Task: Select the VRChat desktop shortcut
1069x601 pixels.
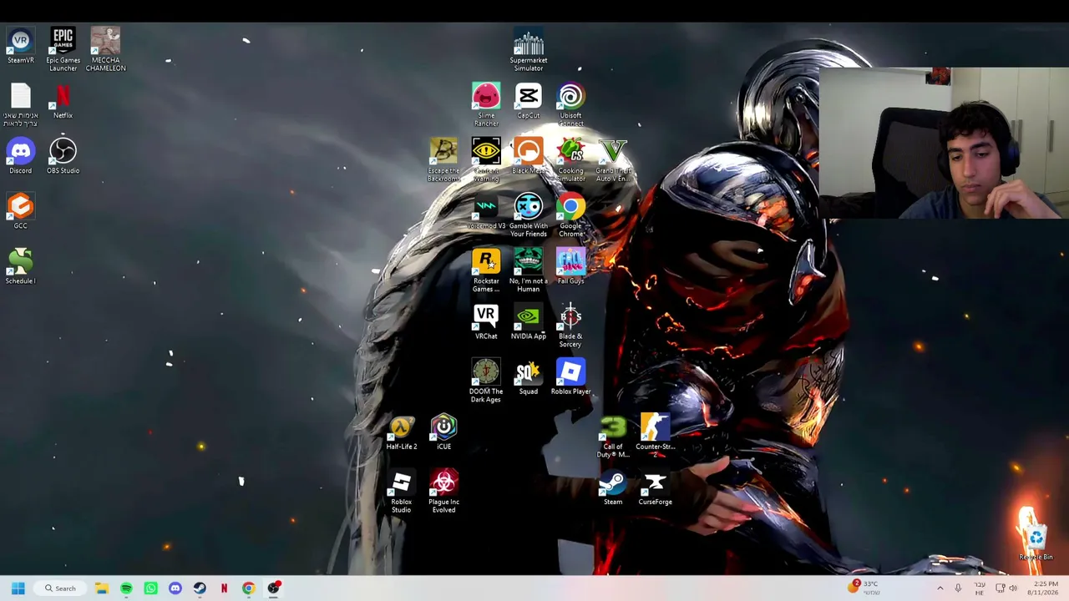Action: (x=486, y=321)
